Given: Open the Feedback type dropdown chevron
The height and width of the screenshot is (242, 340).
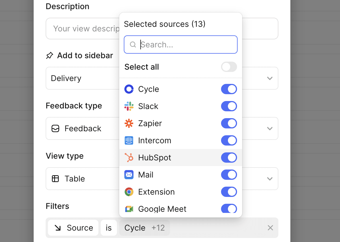Looking at the screenshot, I should click(270, 128).
